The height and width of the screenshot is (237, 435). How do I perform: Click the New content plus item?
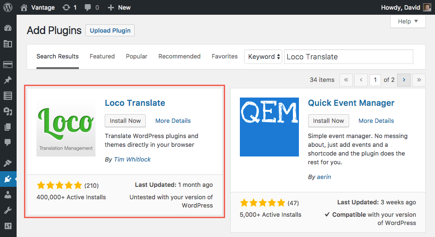click(119, 7)
